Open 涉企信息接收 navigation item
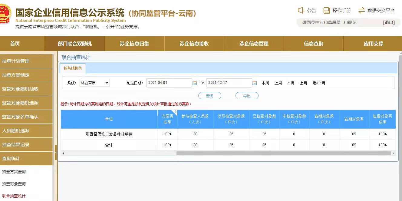 click(x=194, y=44)
